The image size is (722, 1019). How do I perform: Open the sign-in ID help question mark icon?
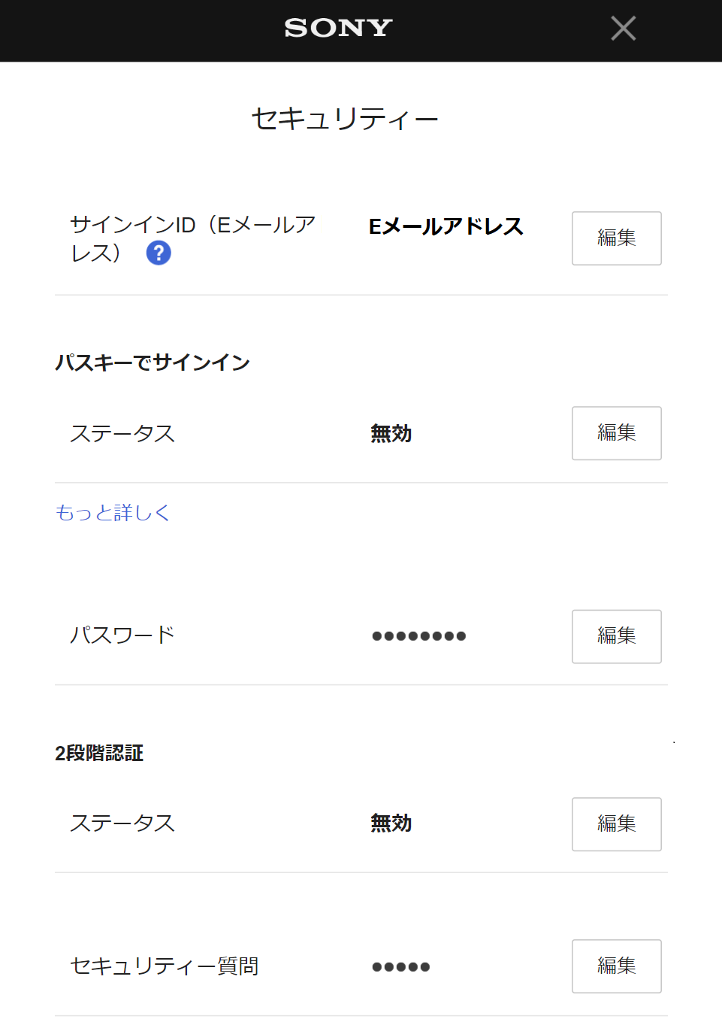(159, 253)
